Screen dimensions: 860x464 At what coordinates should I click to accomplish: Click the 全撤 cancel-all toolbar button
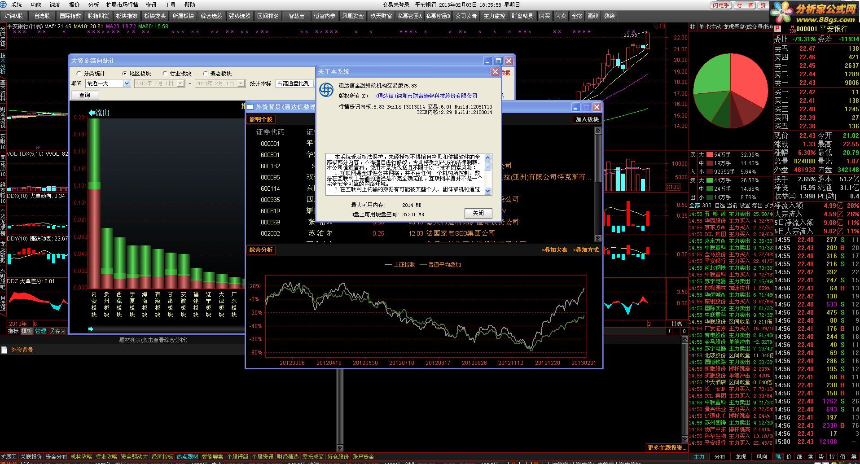click(x=577, y=16)
